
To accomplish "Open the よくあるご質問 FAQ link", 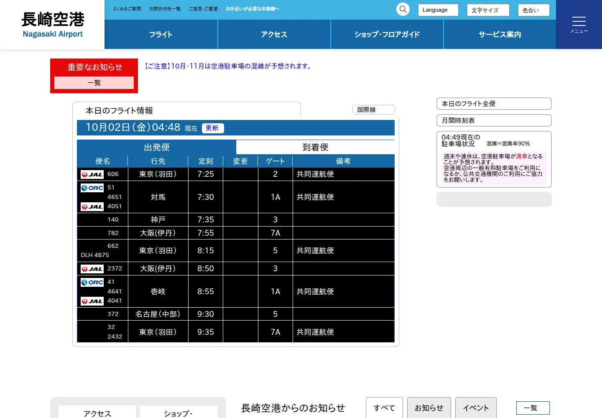I will (127, 9).
